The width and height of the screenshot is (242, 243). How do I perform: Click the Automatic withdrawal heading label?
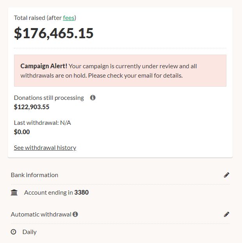pos(41,214)
